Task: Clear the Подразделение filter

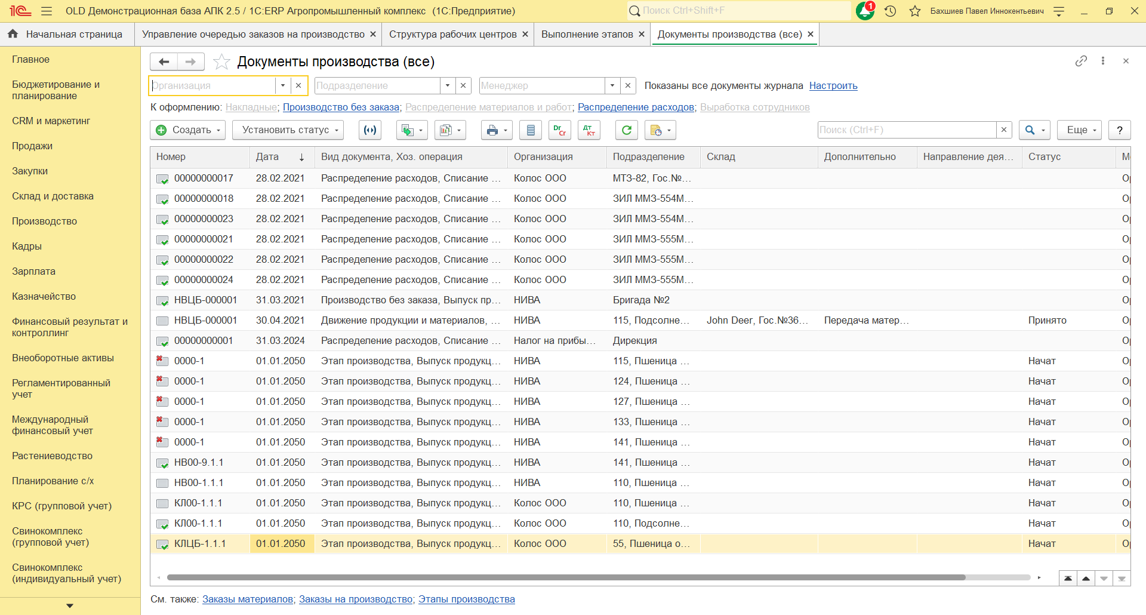Action: click(463, 85)
